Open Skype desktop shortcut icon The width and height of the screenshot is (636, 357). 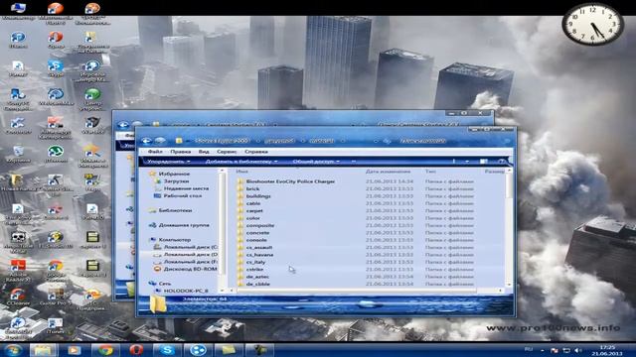(56, 68)
